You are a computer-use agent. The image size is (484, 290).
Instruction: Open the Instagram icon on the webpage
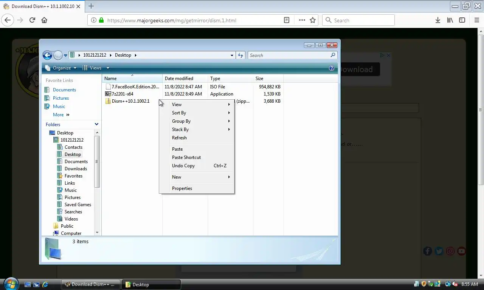[450, 251]
